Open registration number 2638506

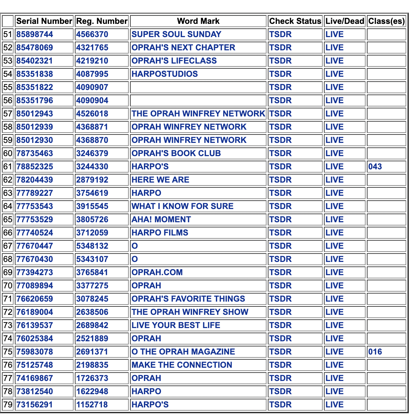(92, 312)
